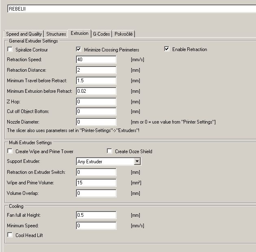
Task: Disable the Enable Retraction checkbox
Action: 167,49
